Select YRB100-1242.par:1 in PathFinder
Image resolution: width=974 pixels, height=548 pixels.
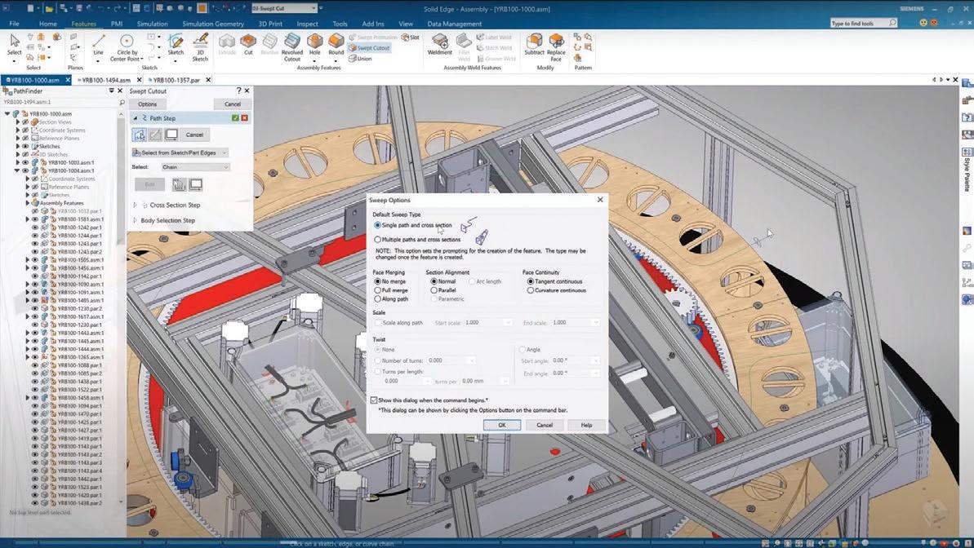79,228
